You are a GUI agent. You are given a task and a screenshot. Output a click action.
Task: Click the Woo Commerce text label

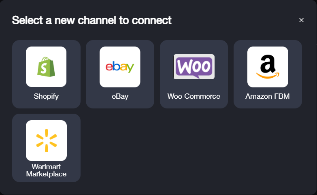[x=194, y=96]
